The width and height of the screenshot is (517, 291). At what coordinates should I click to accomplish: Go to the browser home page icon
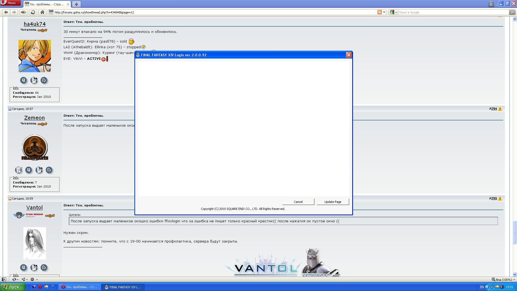(x=42, y=12)
